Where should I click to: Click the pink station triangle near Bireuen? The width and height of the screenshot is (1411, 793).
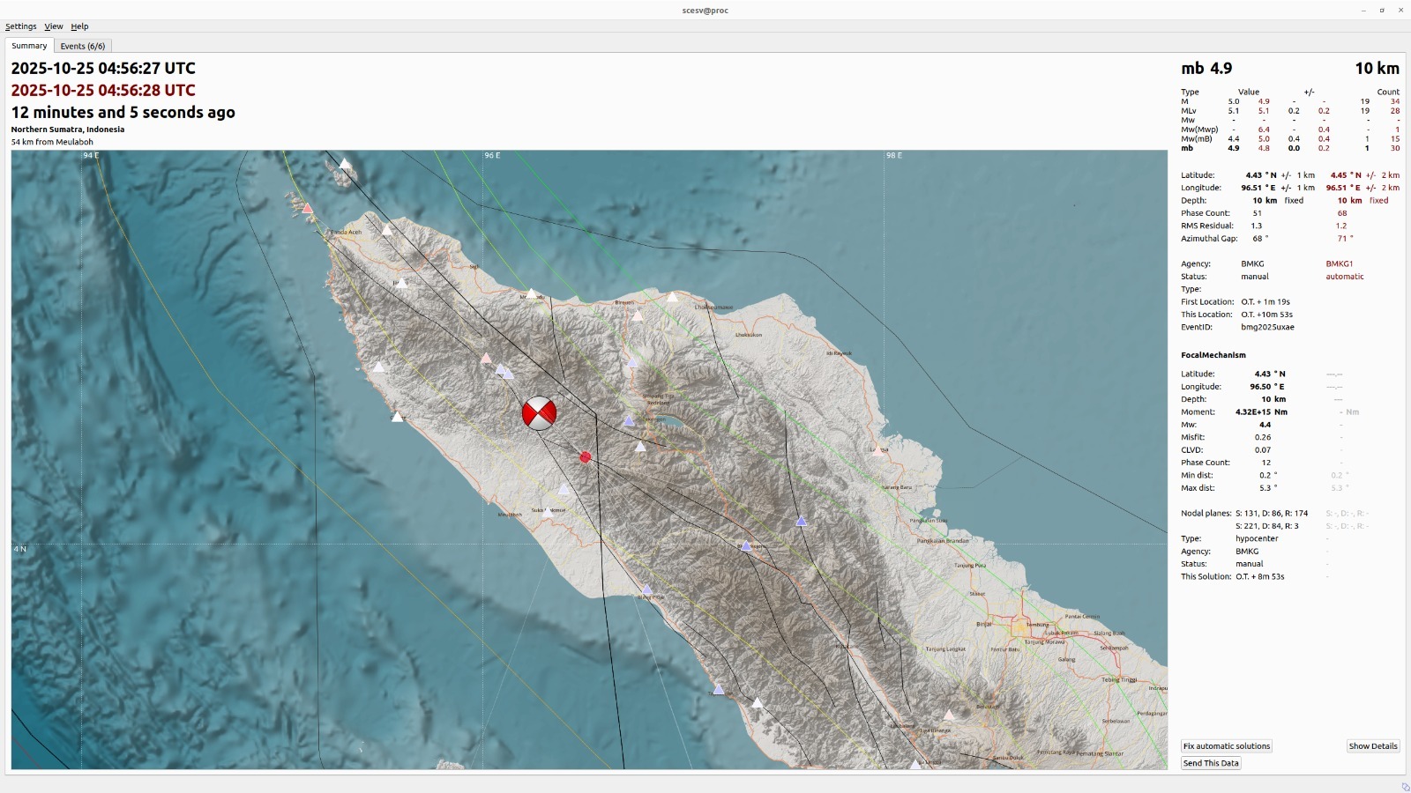(x=637, y=315)
